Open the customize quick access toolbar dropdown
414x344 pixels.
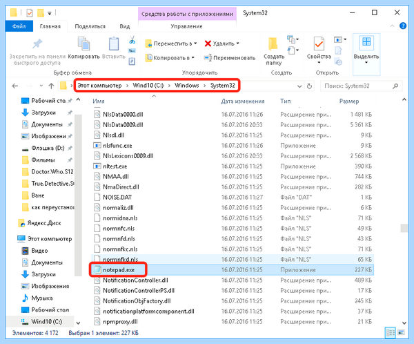[x=50, y=13]
